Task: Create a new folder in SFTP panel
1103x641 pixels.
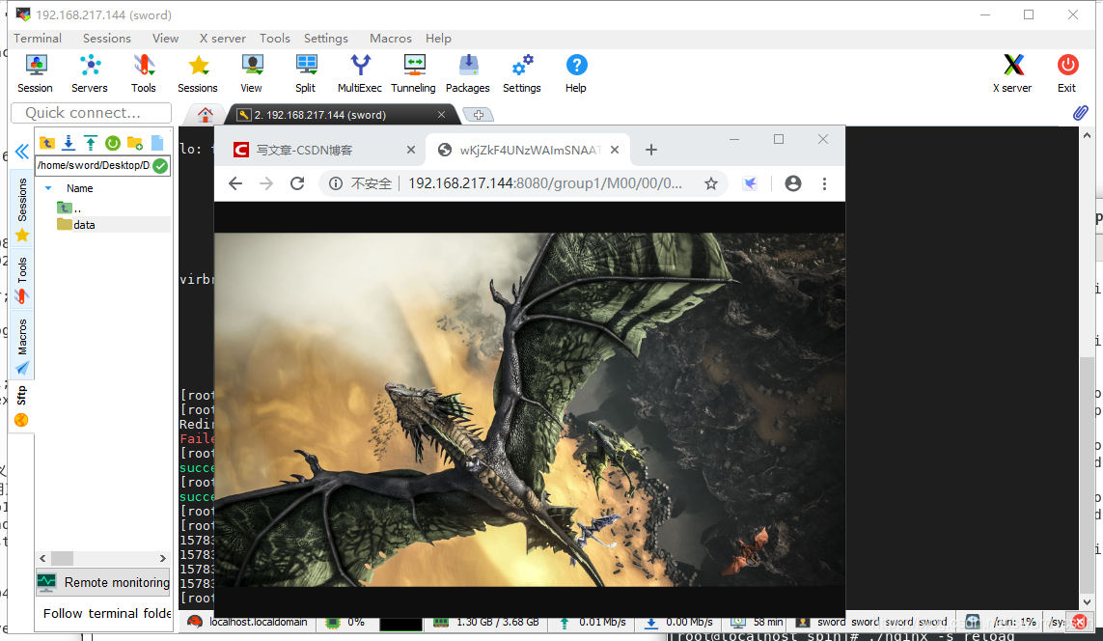Action: [135, 143]
